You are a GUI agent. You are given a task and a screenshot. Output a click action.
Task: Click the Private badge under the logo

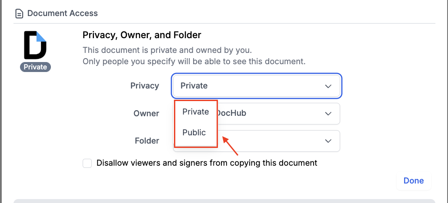tap(35, 67)
